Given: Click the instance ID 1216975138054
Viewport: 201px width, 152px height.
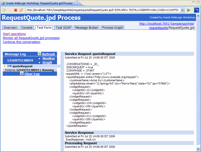Looking at the screenshot, I should (20, 60).
